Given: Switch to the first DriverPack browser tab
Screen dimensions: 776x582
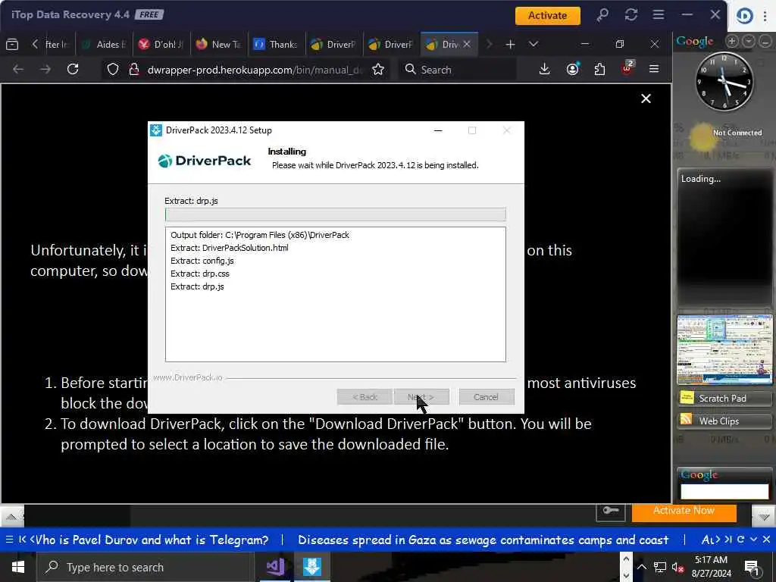Looking at the screenshot, I should [333, 45].
